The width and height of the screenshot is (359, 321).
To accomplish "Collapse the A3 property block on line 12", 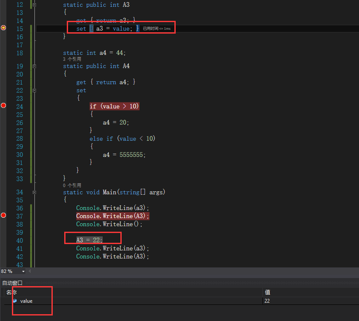I will coord(34,4).
